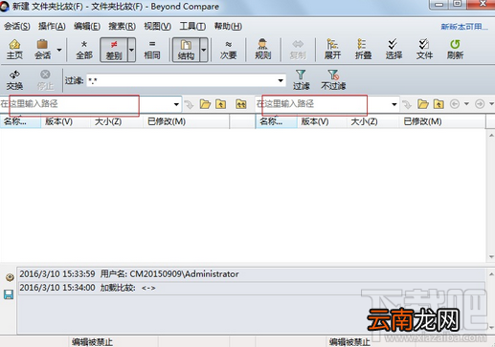This screenshot has width=495, height=347.
Task: Click file pane scrollbar down arrow
Action: 491,256
